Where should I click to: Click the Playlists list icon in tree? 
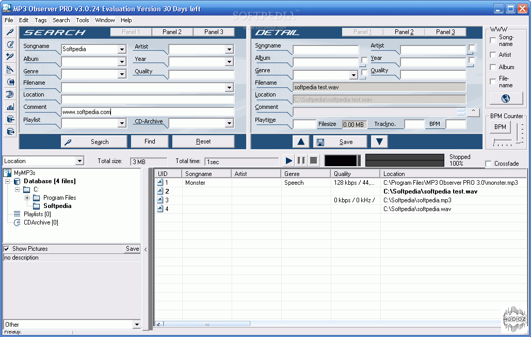[17, 214]
